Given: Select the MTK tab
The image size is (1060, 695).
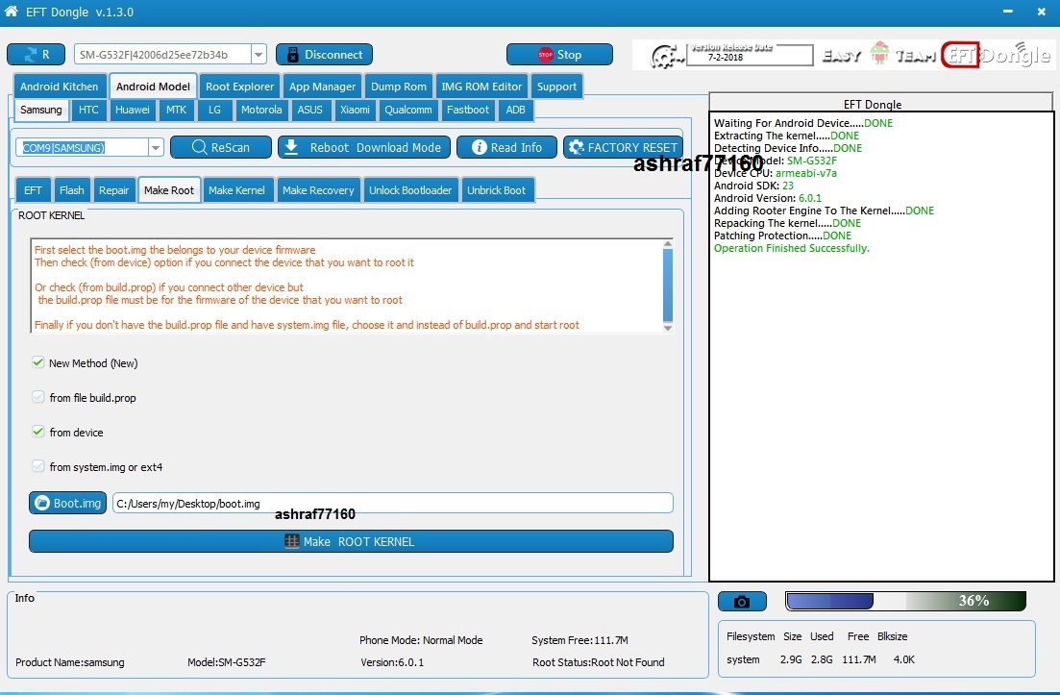Looking at the screenshot, I should (177, 110).
